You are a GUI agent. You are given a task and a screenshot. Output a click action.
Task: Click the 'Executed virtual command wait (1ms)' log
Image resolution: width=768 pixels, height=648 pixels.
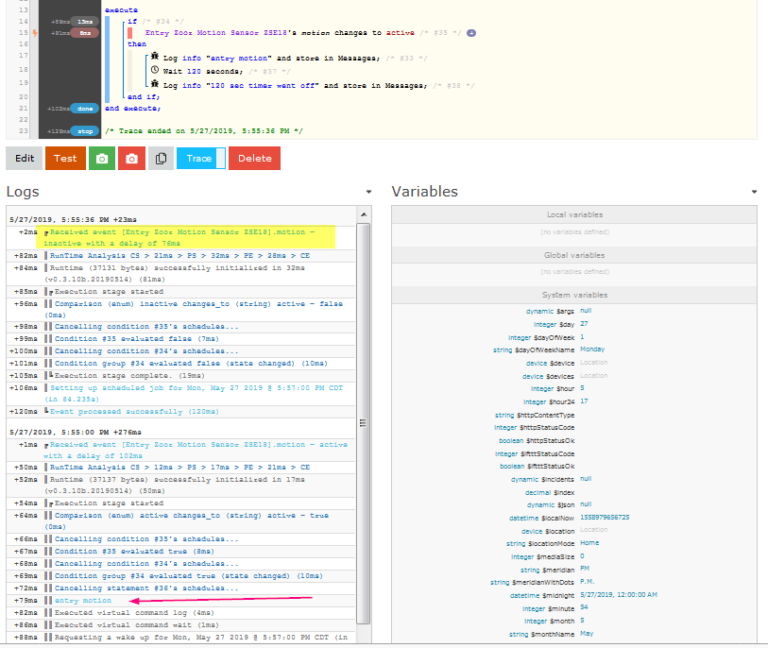(137, 625)
